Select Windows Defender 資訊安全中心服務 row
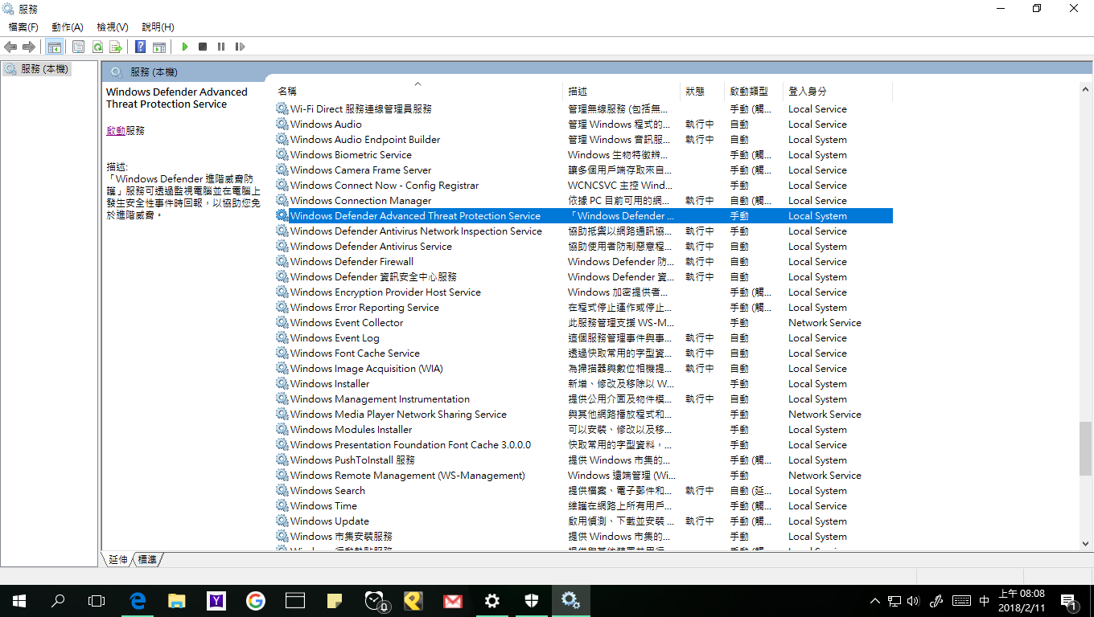Image resolution: width=1094 pixels, height=617 pixels. pos(583,276)
